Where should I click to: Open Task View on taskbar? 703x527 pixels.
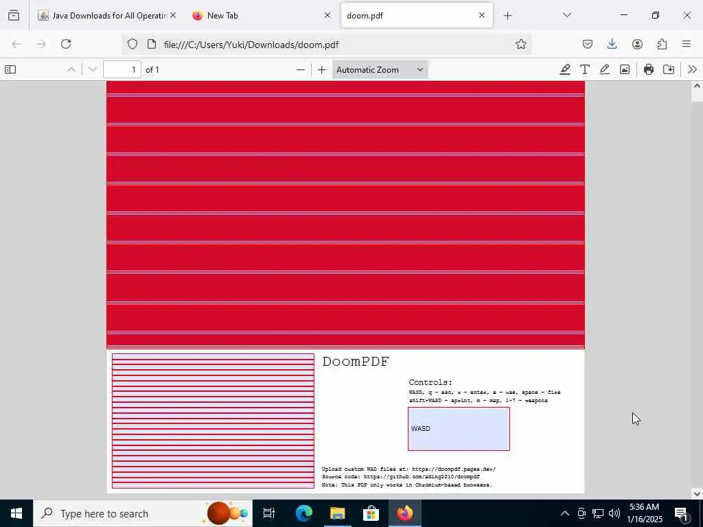pyautogui.click(x=269, y=513)
